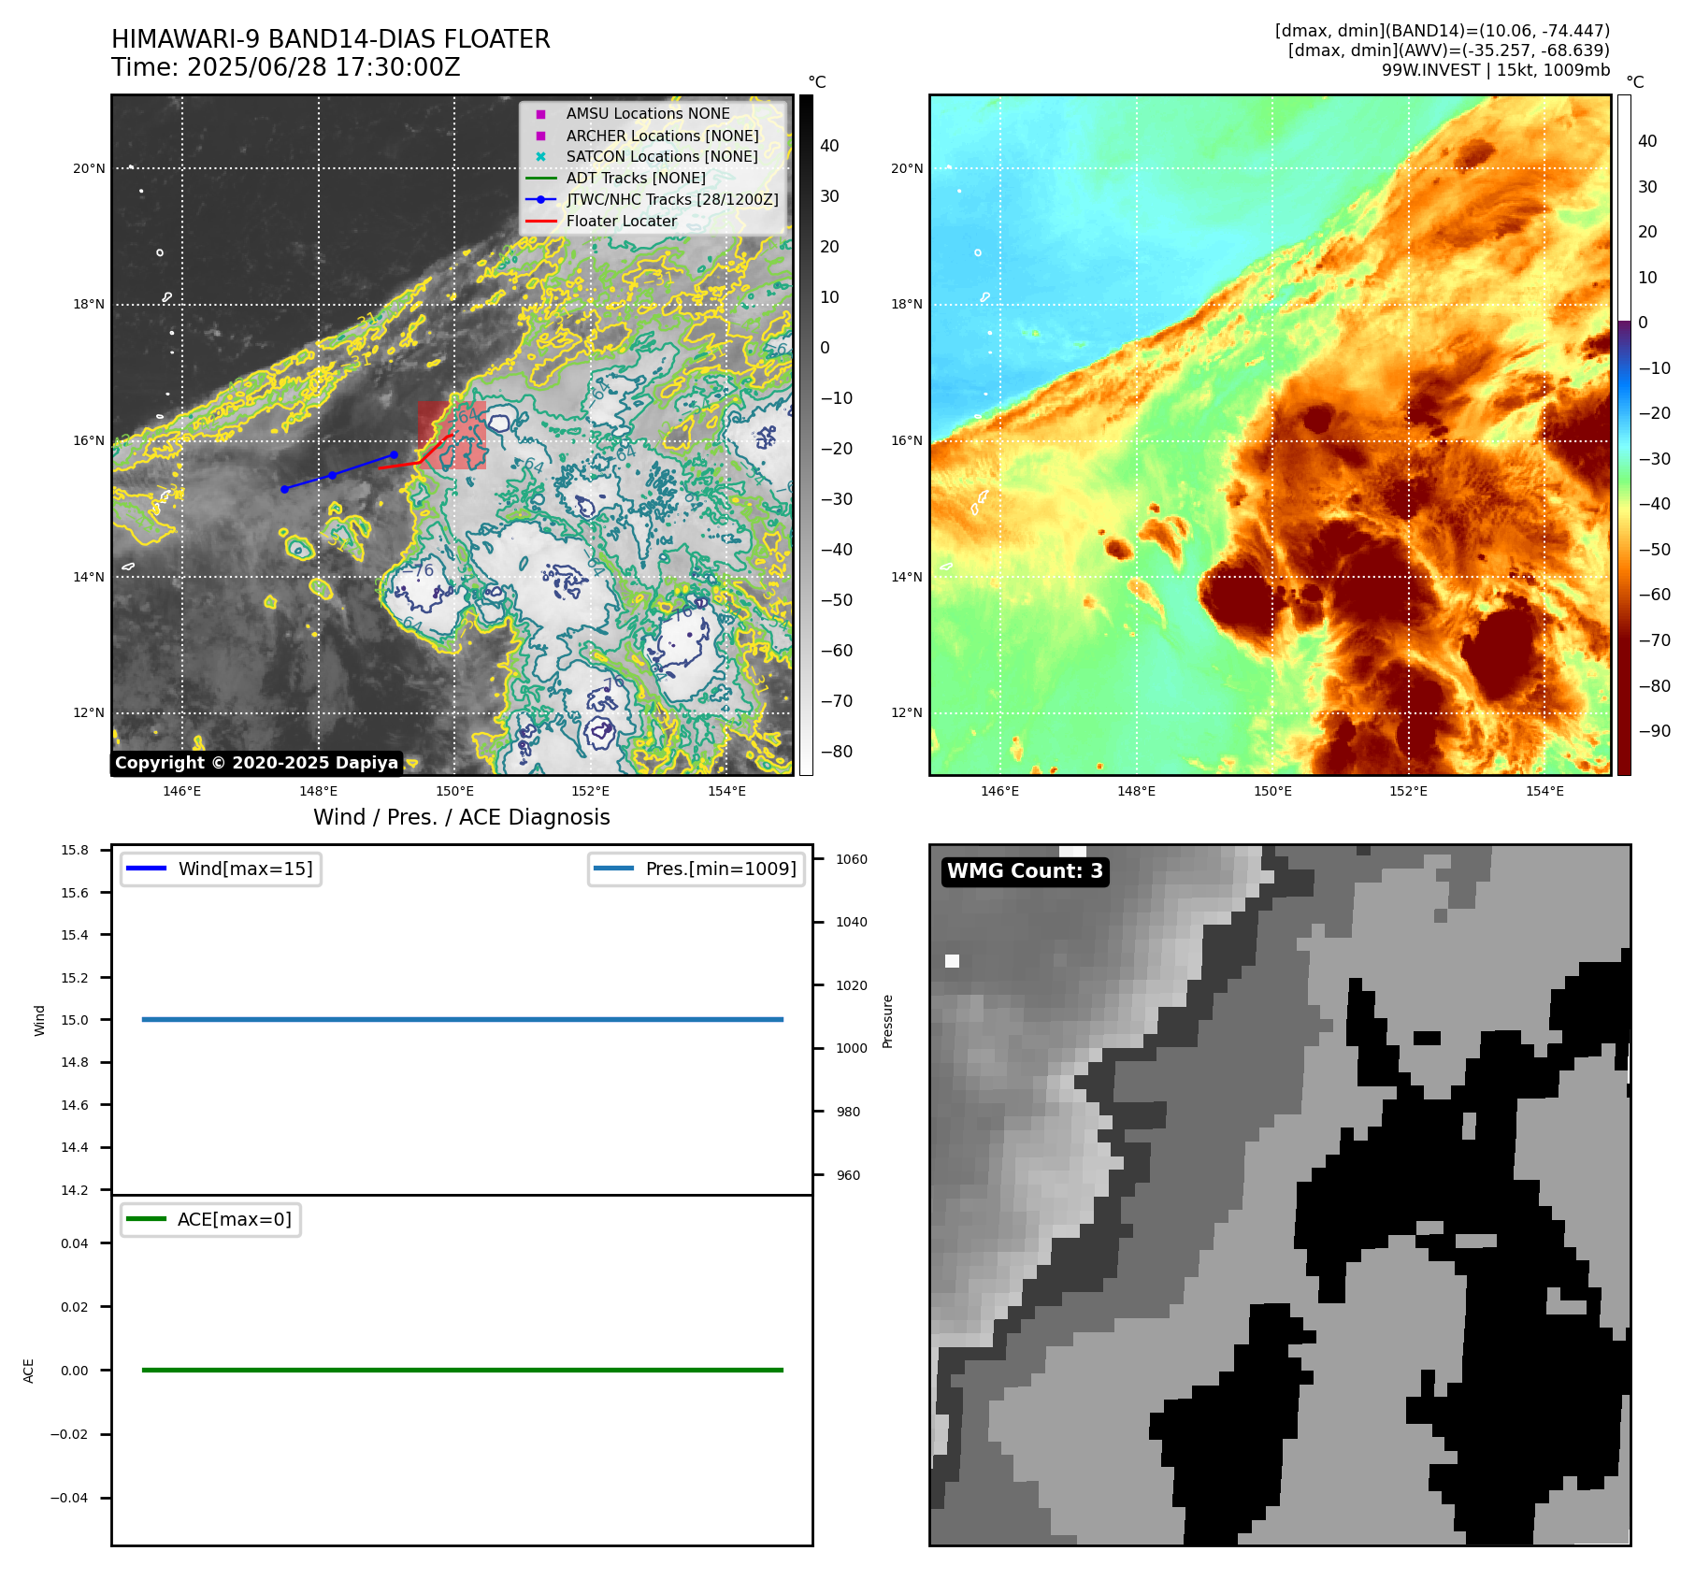Click the 'WMG Count: 3' label
Image resolution: width=1695 pixels, height=1580 pixels.
[x=1026, y=871]
